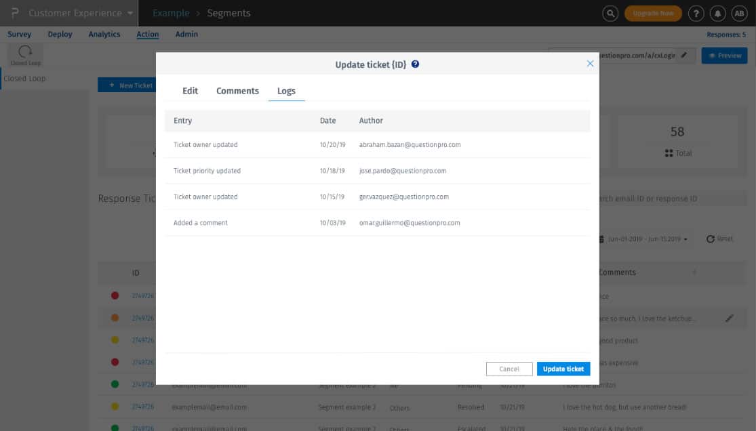Viewport: 756px width, 431px height.
Task: Switch to the Comments tab
Action: pos(237,91)
